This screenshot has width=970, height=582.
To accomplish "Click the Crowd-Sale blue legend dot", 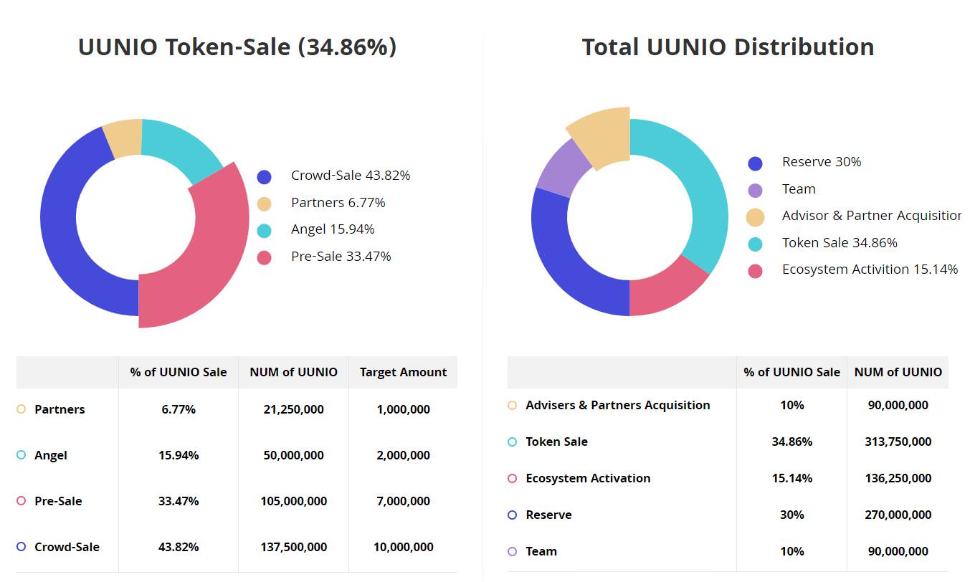I will (264, 176).
